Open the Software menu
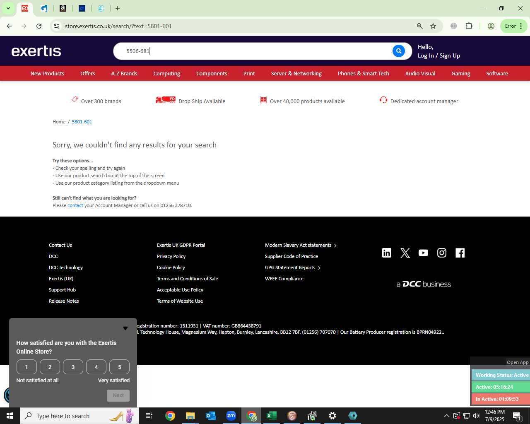Screen dimensions: 530x424 [497, 73]
